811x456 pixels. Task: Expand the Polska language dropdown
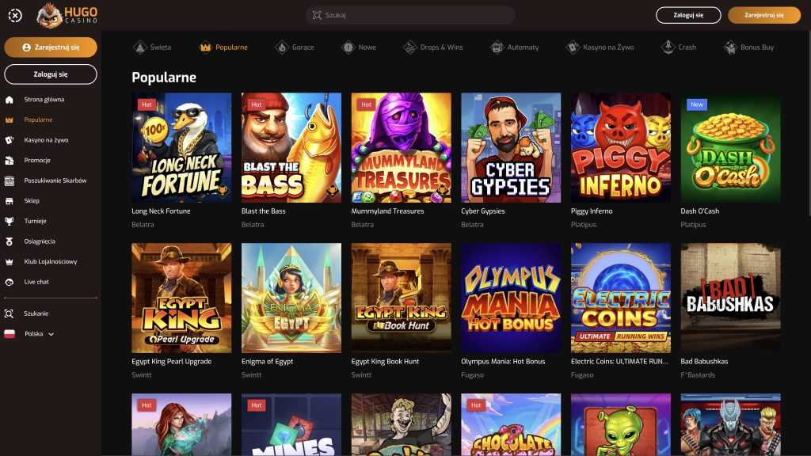[51, 334]
